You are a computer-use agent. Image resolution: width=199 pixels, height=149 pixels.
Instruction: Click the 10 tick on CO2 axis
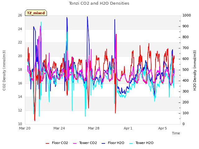pyautogui.click(x=20, y=124)
